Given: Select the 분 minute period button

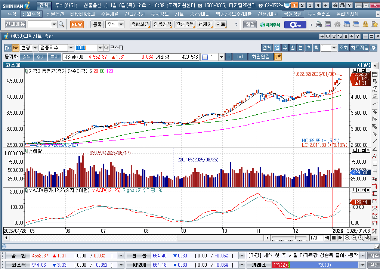Looking at the screenshot, I should tap(300, 48).
